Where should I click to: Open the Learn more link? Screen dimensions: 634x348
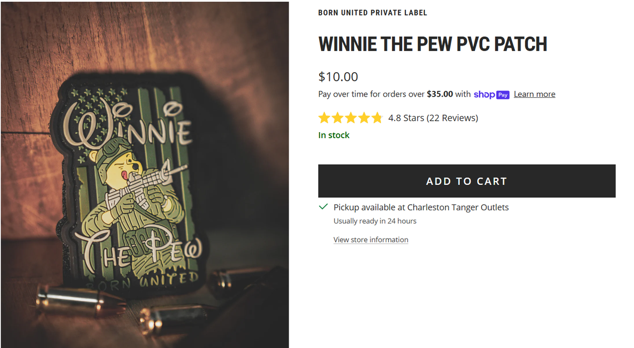[534, 94]
